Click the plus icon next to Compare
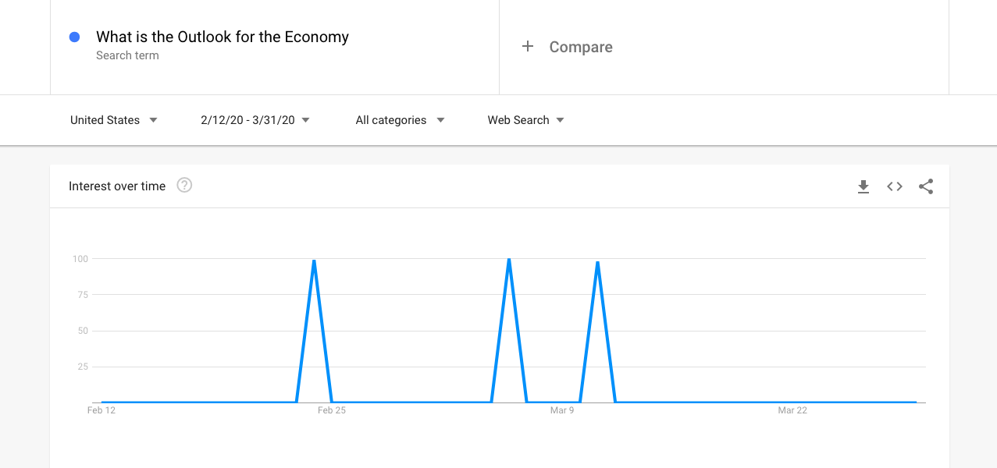997x468 pixels. (528, 47)
